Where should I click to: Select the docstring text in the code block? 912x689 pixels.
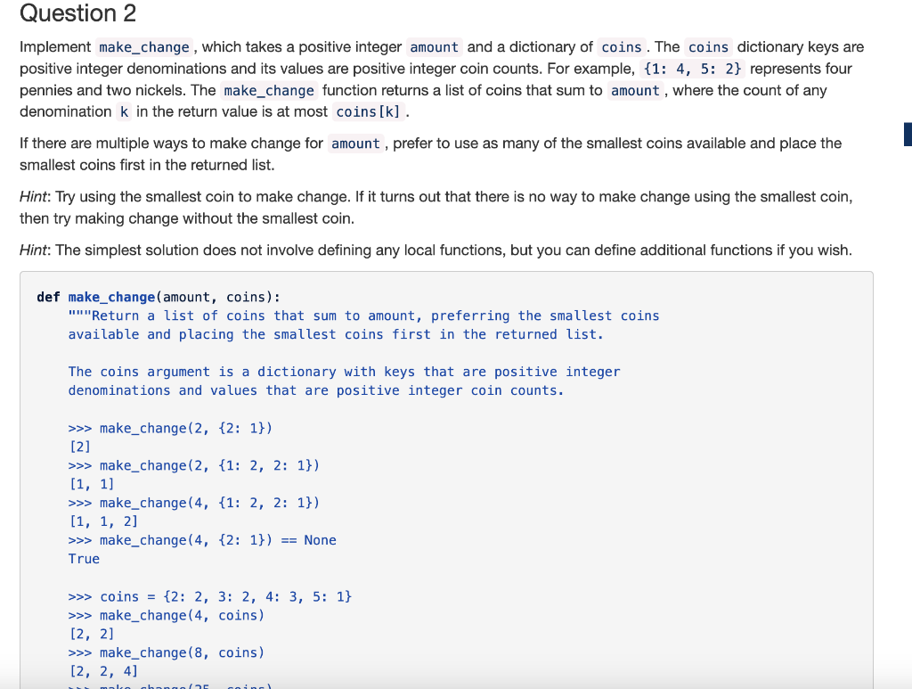(356, 324)
